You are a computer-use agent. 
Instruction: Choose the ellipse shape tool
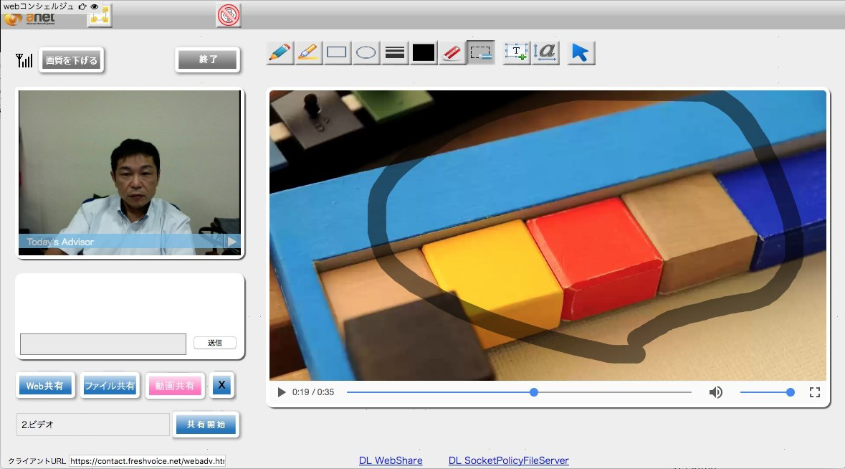click(x=366, y=52)
